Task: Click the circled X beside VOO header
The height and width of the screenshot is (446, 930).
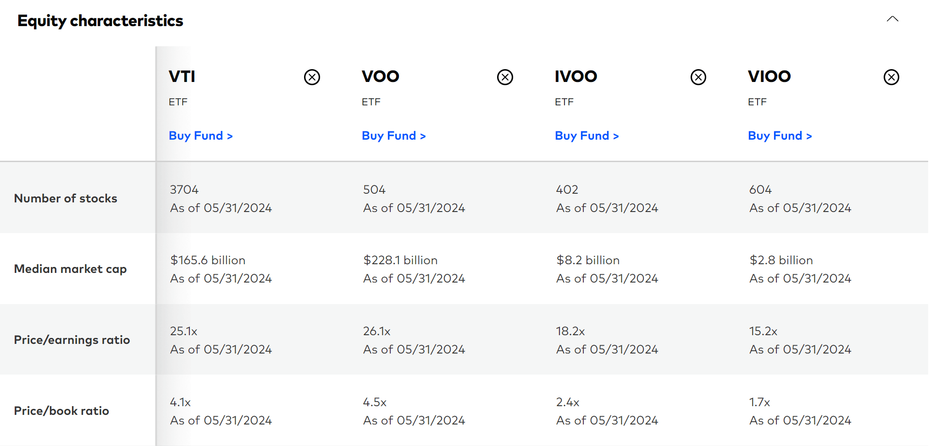Action: click(505, 77)
